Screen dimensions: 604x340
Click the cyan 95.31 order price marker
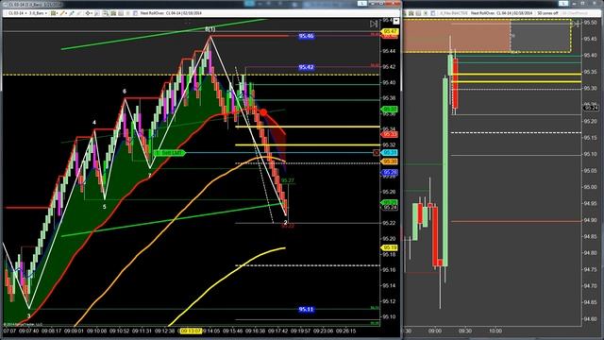tap(390, 153)
